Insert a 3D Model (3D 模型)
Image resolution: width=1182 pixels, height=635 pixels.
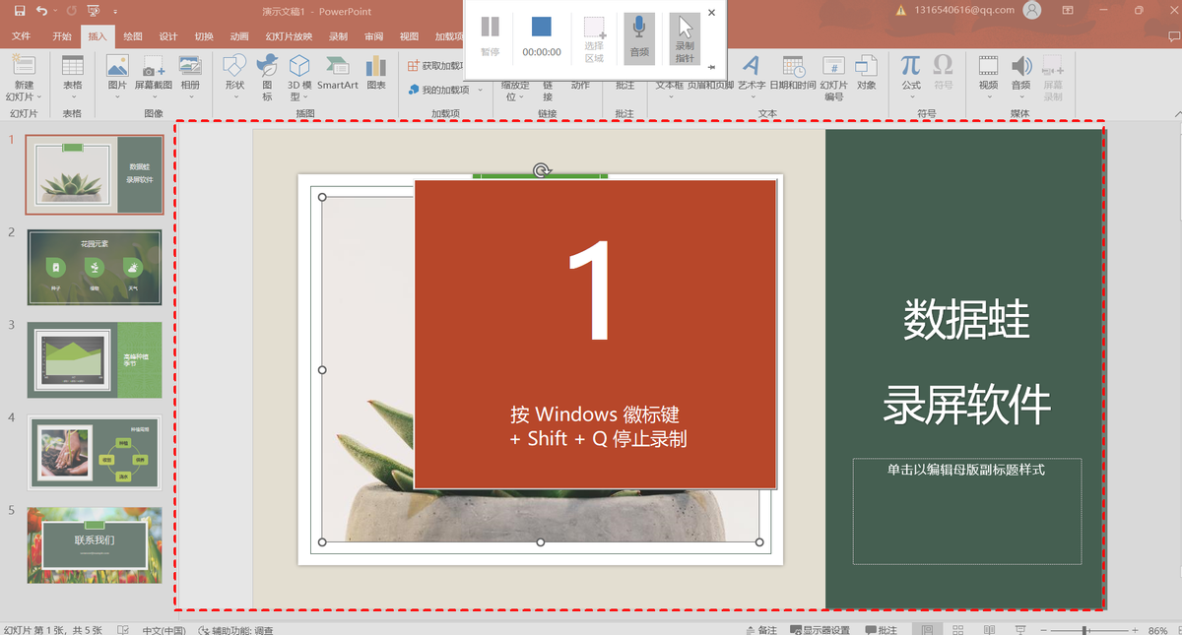pyautogui.click(x=299, y=78)
